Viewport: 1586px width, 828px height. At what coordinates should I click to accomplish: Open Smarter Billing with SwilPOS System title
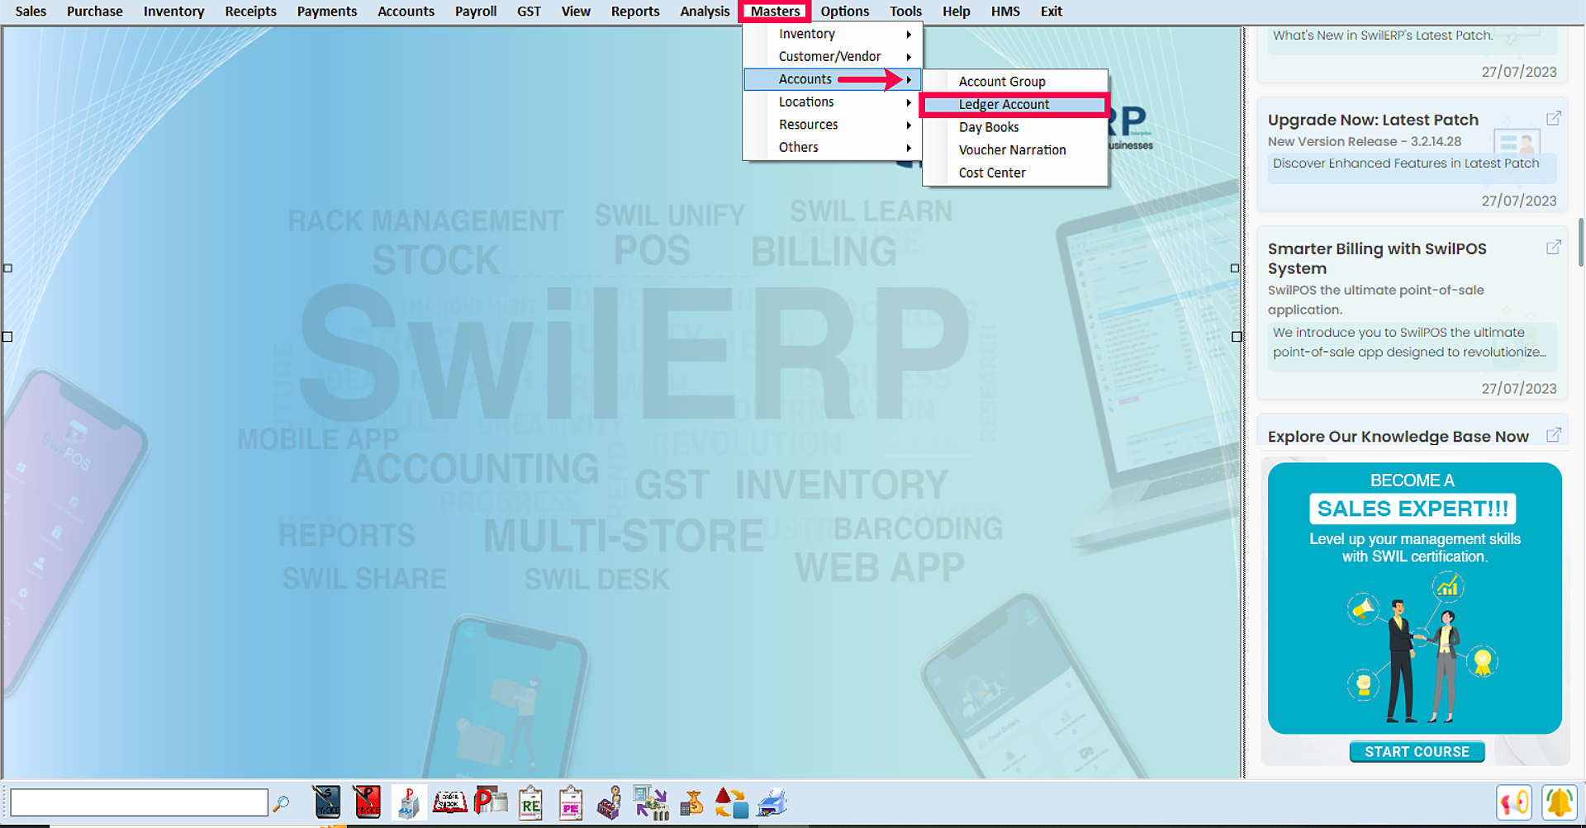(1377, 258)
